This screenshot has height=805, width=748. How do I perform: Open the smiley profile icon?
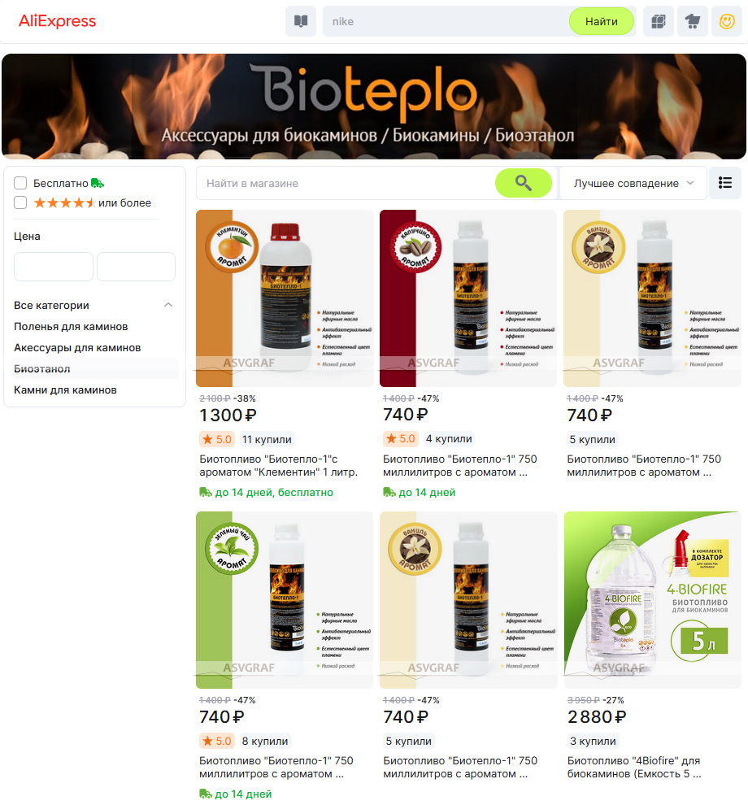click(x=726, y=22)
